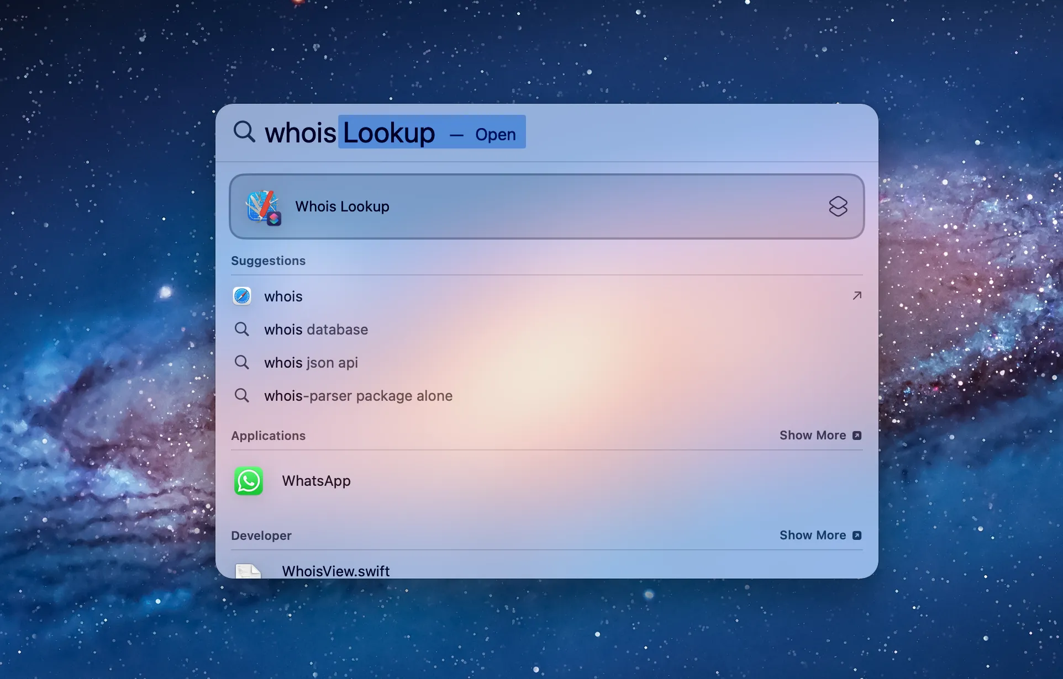Click the document icon next to WhoisView.swift
This screenshot has width=1063, height=679.
click(x=249, y=571)
